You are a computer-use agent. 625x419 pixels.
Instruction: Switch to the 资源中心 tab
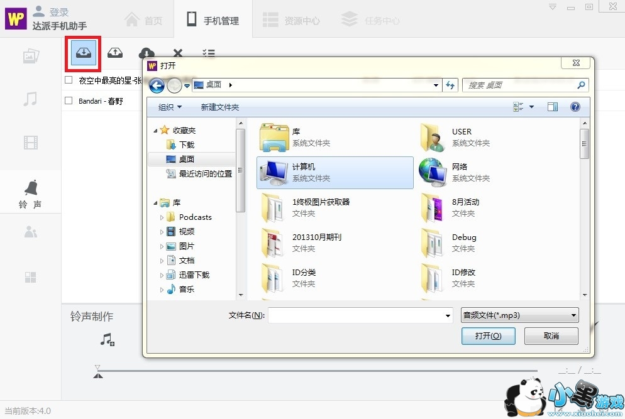pyautogui.click(x=291, y=20)
